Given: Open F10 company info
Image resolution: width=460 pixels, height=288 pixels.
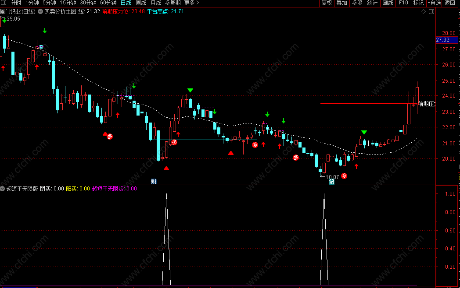Looking at the screenshot, I should pos(403,3).
